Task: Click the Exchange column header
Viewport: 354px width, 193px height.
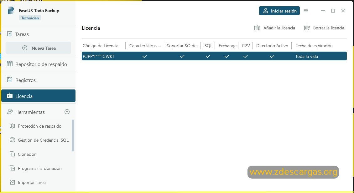Action: click(x=227, y=46)
